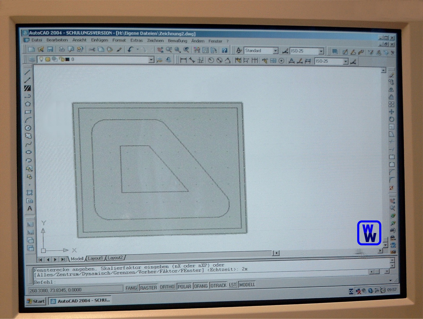Select the Circle draw tool
The width and height of the screenshot is (423, 319).
click(x=28, y=128)
